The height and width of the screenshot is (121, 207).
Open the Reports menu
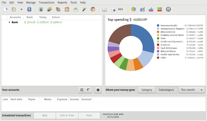click(62, 3)
